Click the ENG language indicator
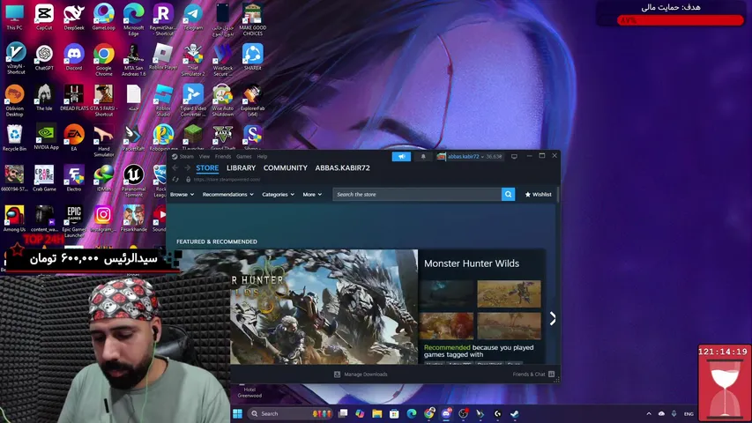Screen dimensions: 752x423 (689, 414)
